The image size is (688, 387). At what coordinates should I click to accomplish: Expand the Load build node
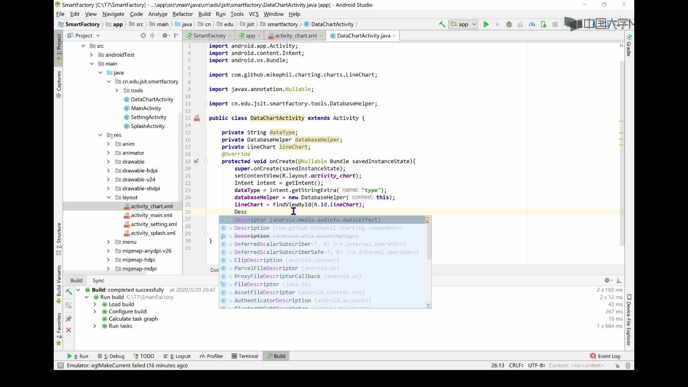point(95,304)
